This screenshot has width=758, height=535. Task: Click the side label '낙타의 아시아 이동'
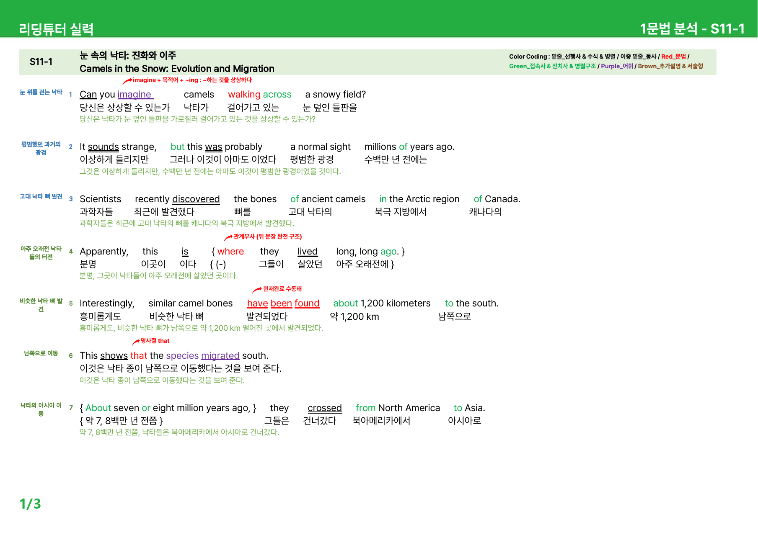[x=41, y=409]
